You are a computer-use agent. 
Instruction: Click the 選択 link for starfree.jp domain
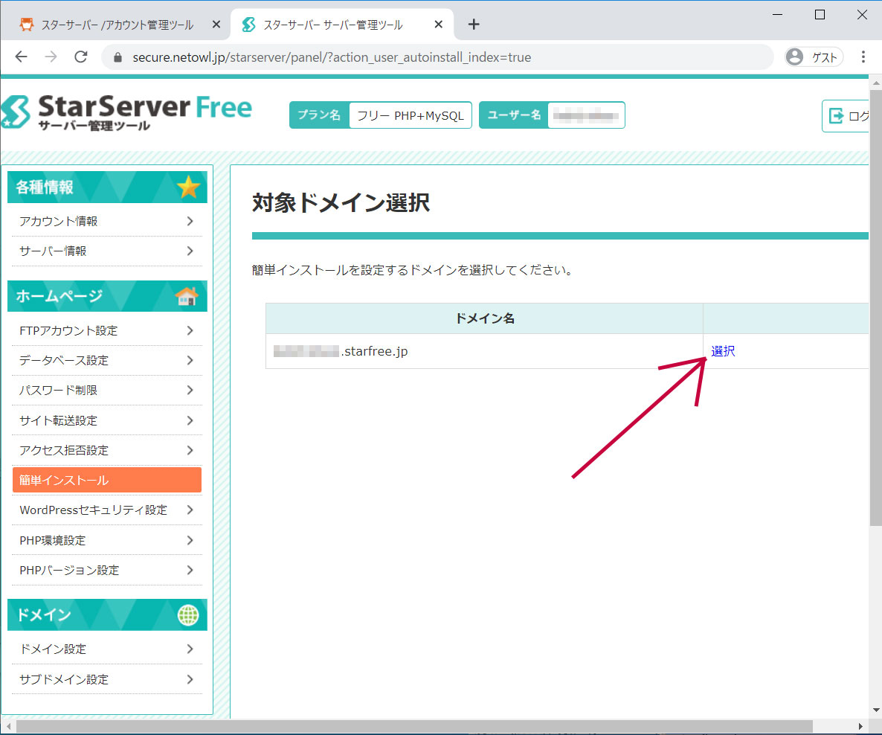coord(723,351)
